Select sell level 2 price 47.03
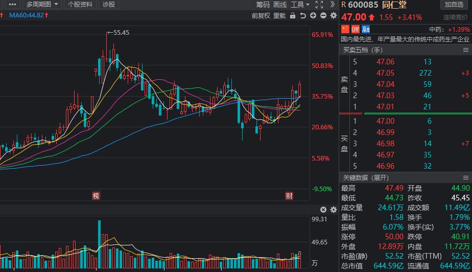 click(x=385, y=96)
